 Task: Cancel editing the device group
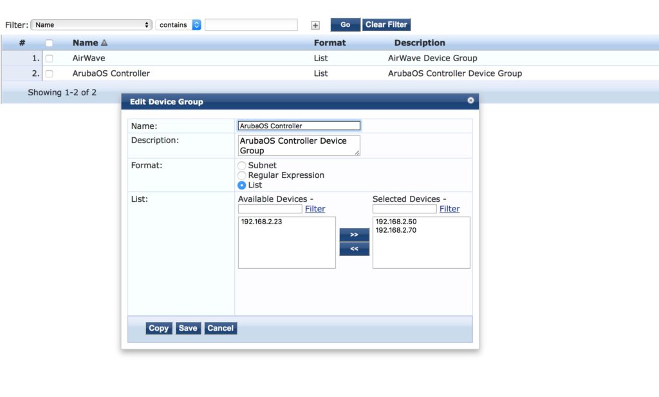point(221,329)
